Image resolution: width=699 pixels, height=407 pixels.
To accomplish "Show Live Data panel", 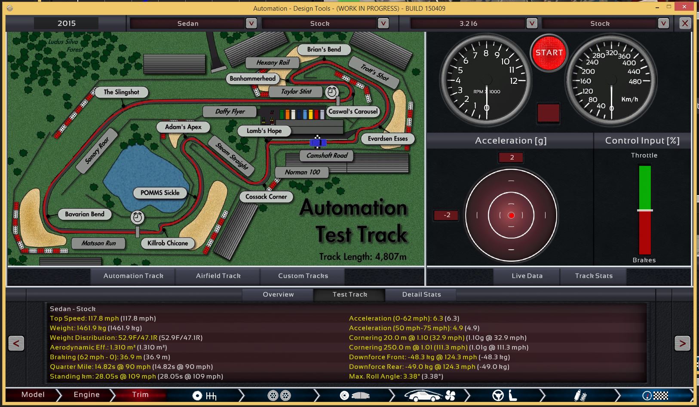I will click(527, 276).
